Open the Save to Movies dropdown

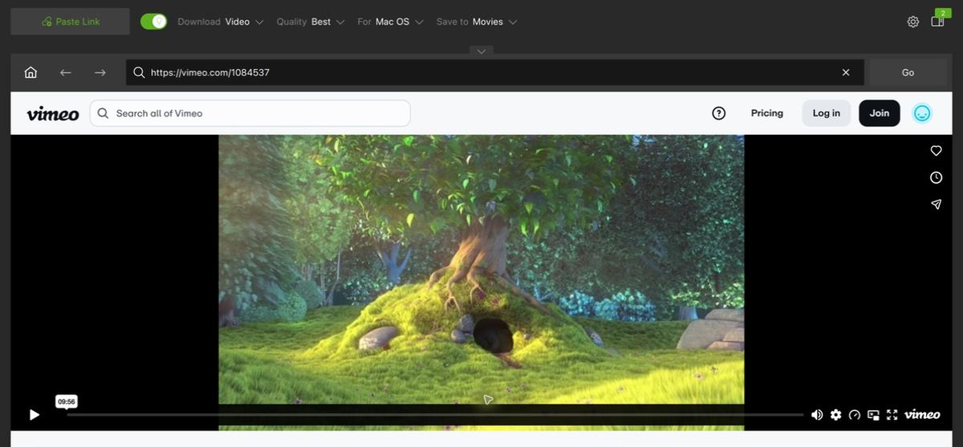coord(477,22)
